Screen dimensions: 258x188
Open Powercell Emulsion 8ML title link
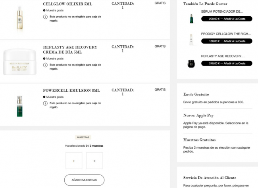[71, 91]
